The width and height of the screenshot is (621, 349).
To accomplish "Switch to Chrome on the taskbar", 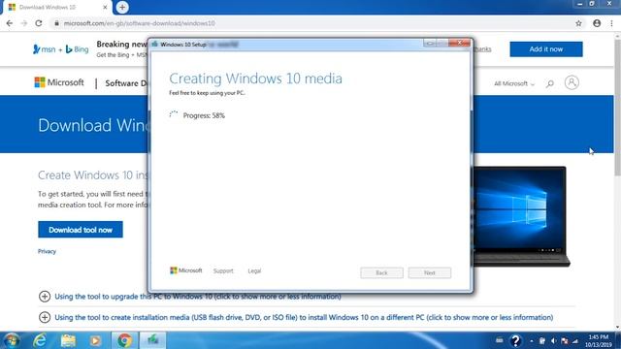I will [x=124, y=340].
